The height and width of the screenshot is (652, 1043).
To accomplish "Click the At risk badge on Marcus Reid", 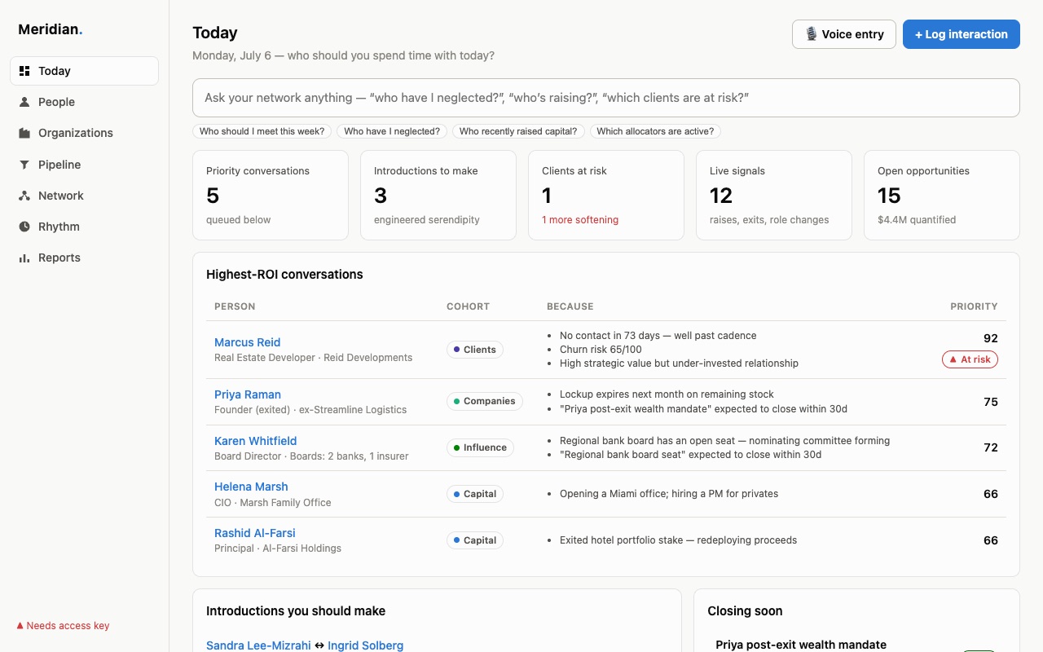I will (x=970, y=359).
